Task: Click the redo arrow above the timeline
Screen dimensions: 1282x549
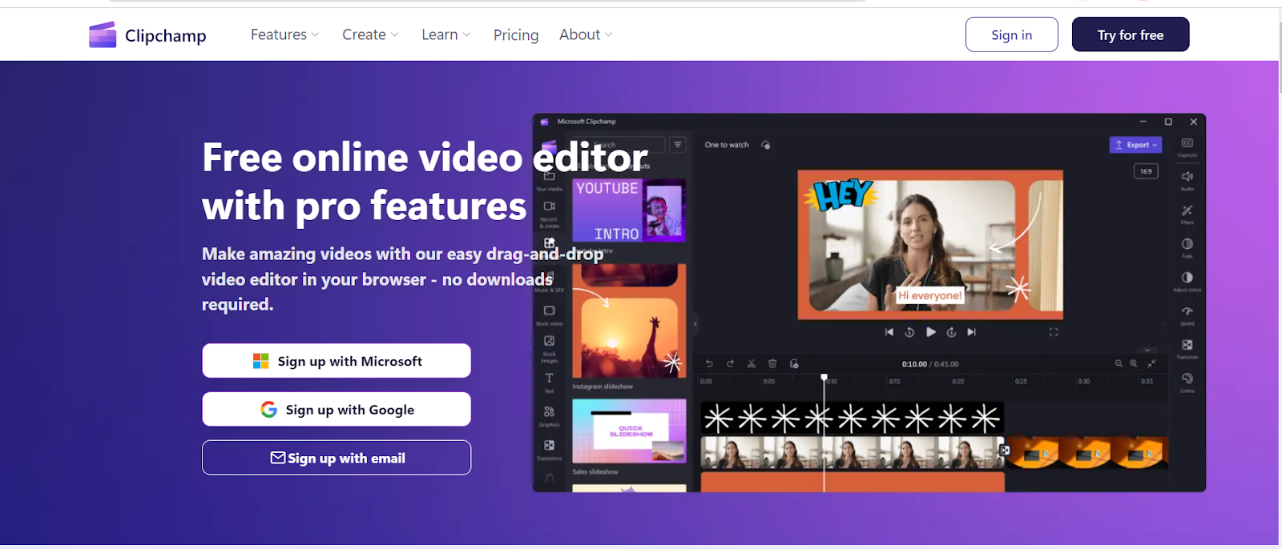Action: click(x=730, y=363)
